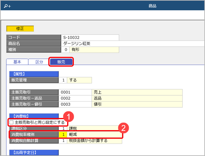Click the 【出荷予定日】 section header
The width and height of the screenshot is (205, 156).
coord(34,152)
